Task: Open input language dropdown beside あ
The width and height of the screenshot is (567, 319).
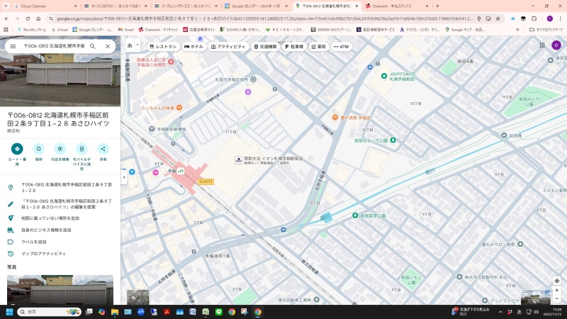Action: click(137, 46)
